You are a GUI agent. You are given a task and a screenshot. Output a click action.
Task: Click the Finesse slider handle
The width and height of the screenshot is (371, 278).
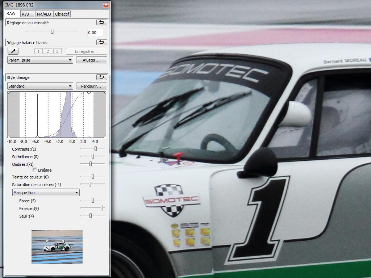coord(102,208)
